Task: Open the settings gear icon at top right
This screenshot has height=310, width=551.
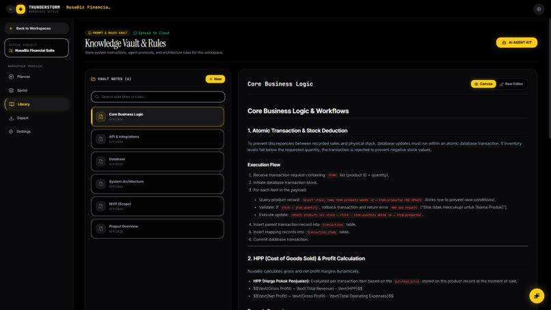Action: pos(539,9)
